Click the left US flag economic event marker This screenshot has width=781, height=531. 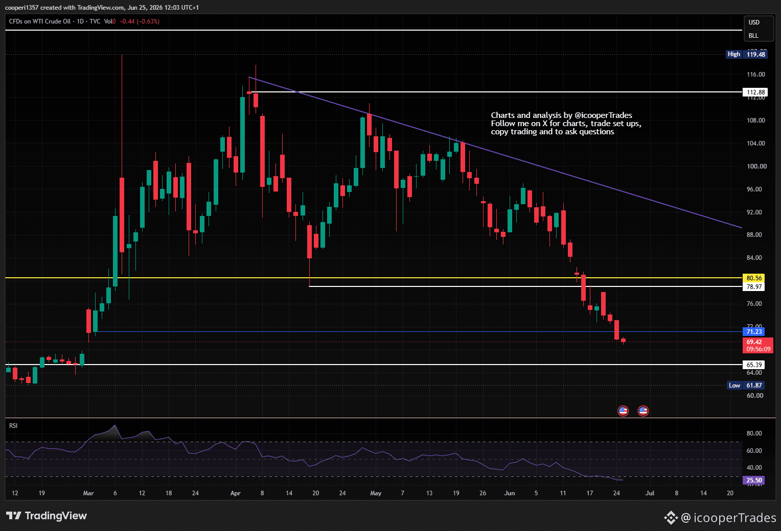623,411
